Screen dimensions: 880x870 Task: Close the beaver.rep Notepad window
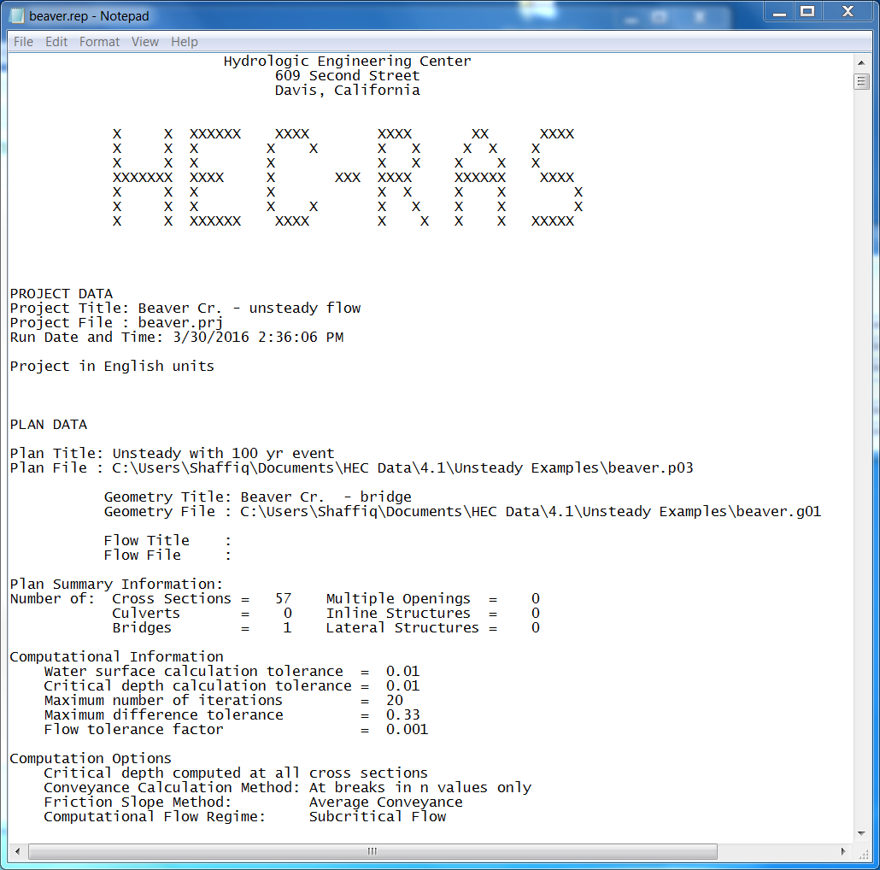[848, 12]
